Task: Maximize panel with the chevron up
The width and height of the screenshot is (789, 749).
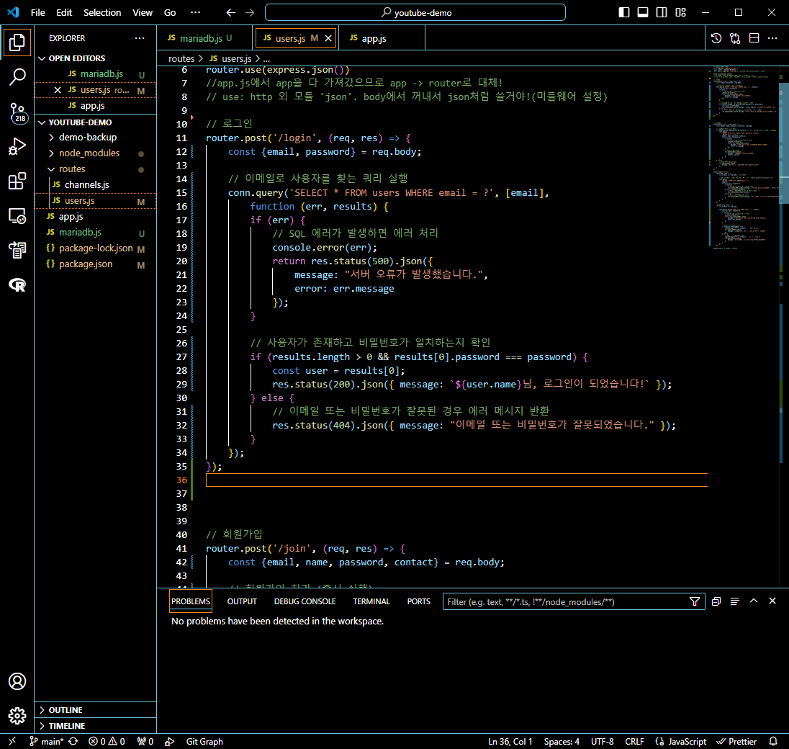Action: point(753,601)
